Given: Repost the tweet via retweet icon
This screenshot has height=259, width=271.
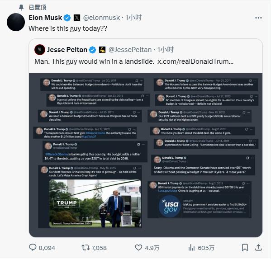Looking at the screenshot, I should click(86, 247).
